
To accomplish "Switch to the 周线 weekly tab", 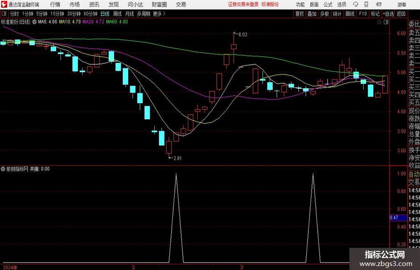I will click(117, 14).
